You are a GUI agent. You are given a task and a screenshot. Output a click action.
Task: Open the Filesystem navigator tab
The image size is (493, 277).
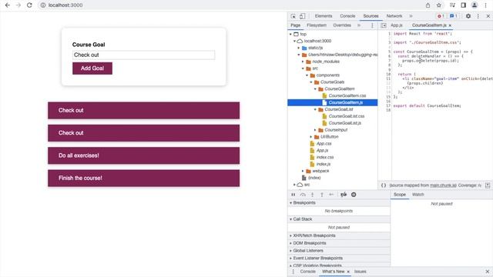317,25
